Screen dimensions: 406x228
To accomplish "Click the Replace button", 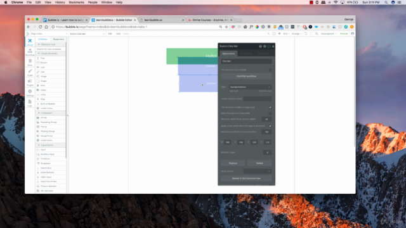I will 233,163.
